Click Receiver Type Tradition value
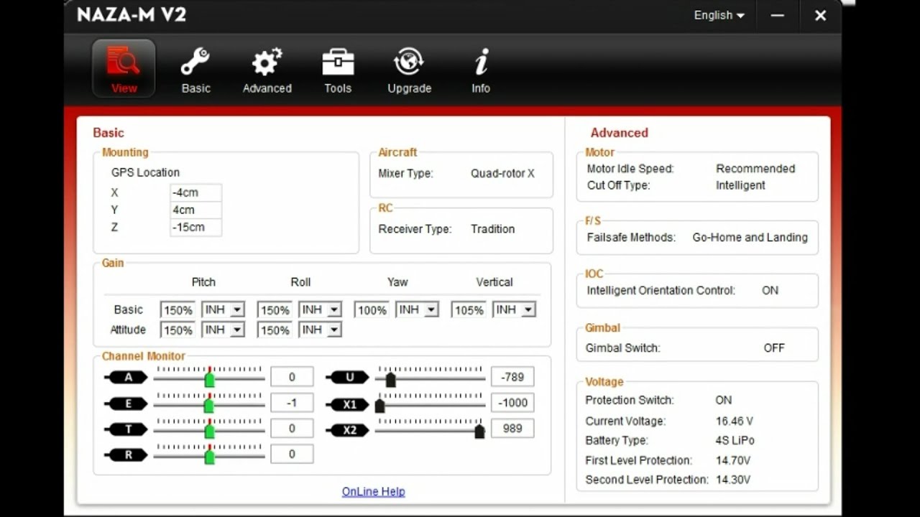This screenshot has width=920, height=517. click(492, 229)
